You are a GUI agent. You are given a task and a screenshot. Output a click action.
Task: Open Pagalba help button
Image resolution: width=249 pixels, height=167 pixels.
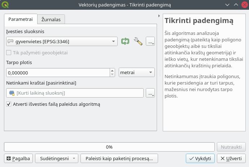(18, 158)
